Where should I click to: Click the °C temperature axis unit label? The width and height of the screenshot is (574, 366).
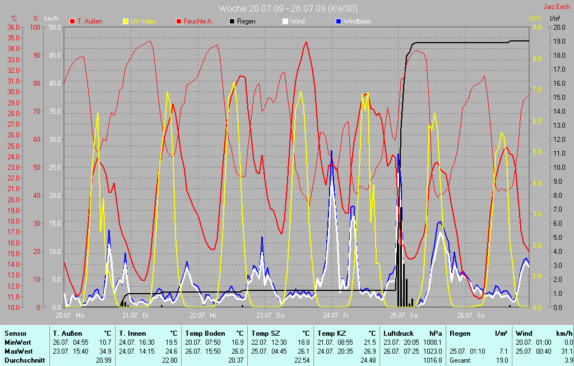click(x=14, y=18)
